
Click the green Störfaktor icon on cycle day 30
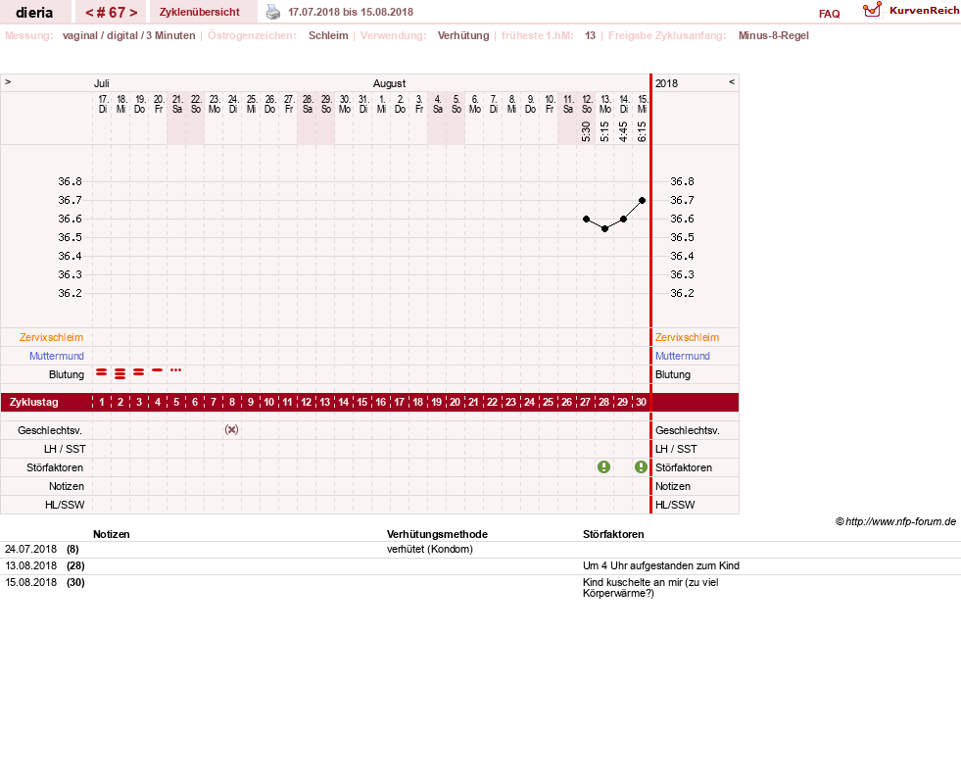pos(641,467)
